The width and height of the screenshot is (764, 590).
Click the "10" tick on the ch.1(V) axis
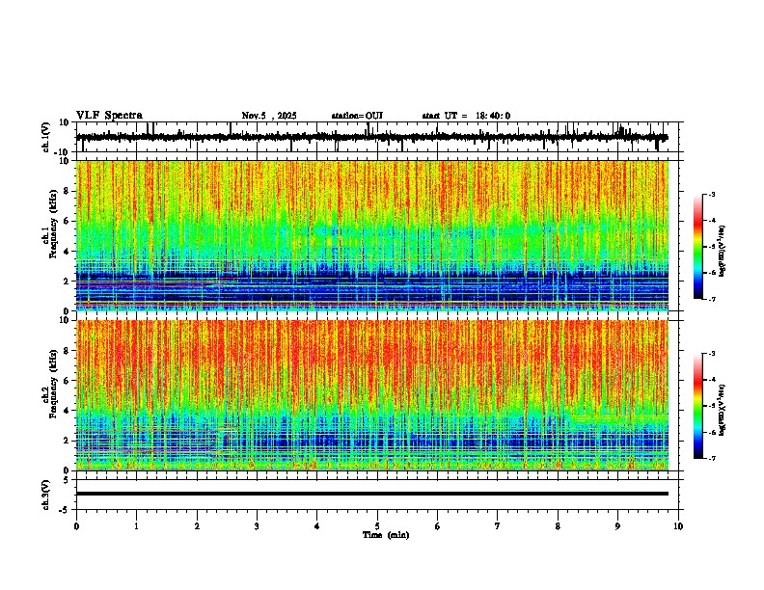(66, 122)
